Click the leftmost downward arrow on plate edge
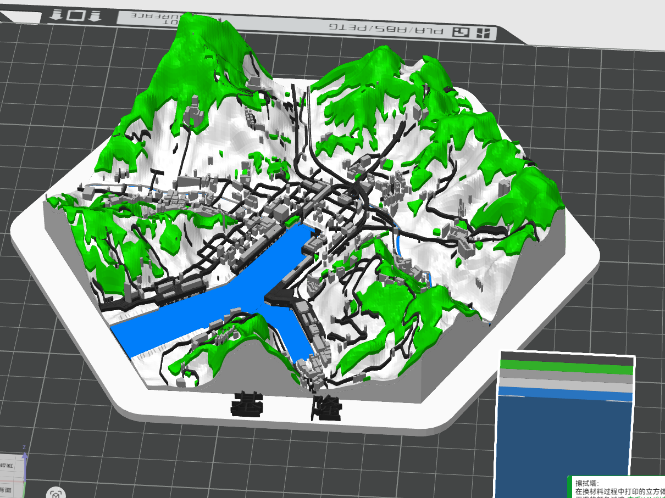The width and height of the screenshot is (665, 498). (56, 15)
